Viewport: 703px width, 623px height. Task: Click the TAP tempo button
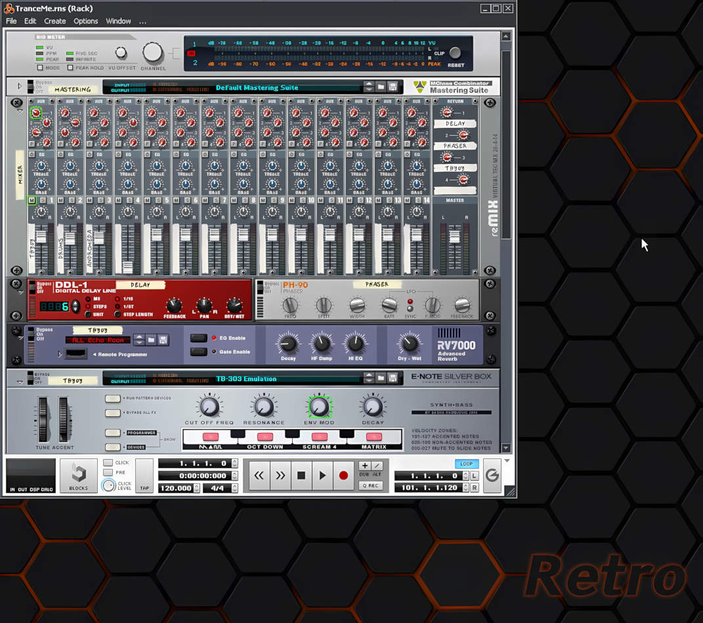point(144,475)
